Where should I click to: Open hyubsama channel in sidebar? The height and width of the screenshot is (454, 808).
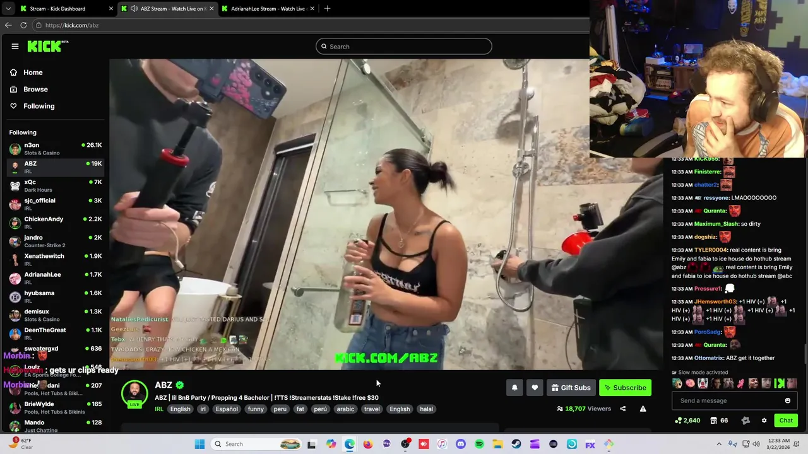point(55,296)
